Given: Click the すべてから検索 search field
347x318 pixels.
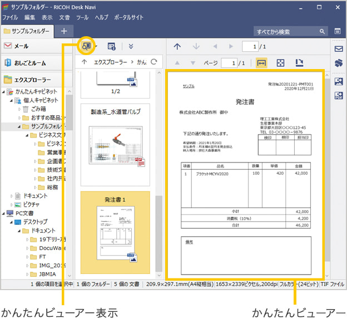Looking at the screenshot, I should point(285,32).
